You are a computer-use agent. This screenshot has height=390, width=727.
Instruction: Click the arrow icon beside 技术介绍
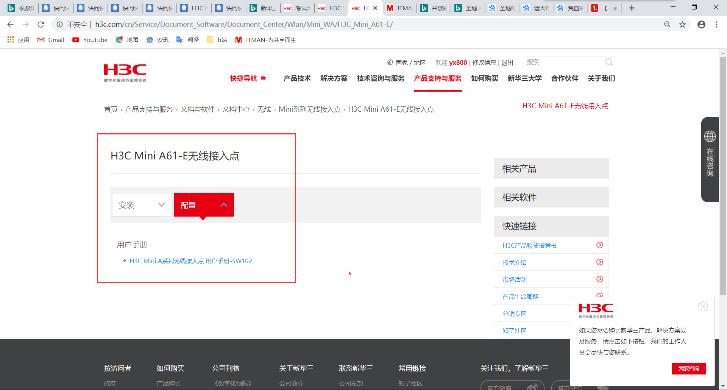600,262
